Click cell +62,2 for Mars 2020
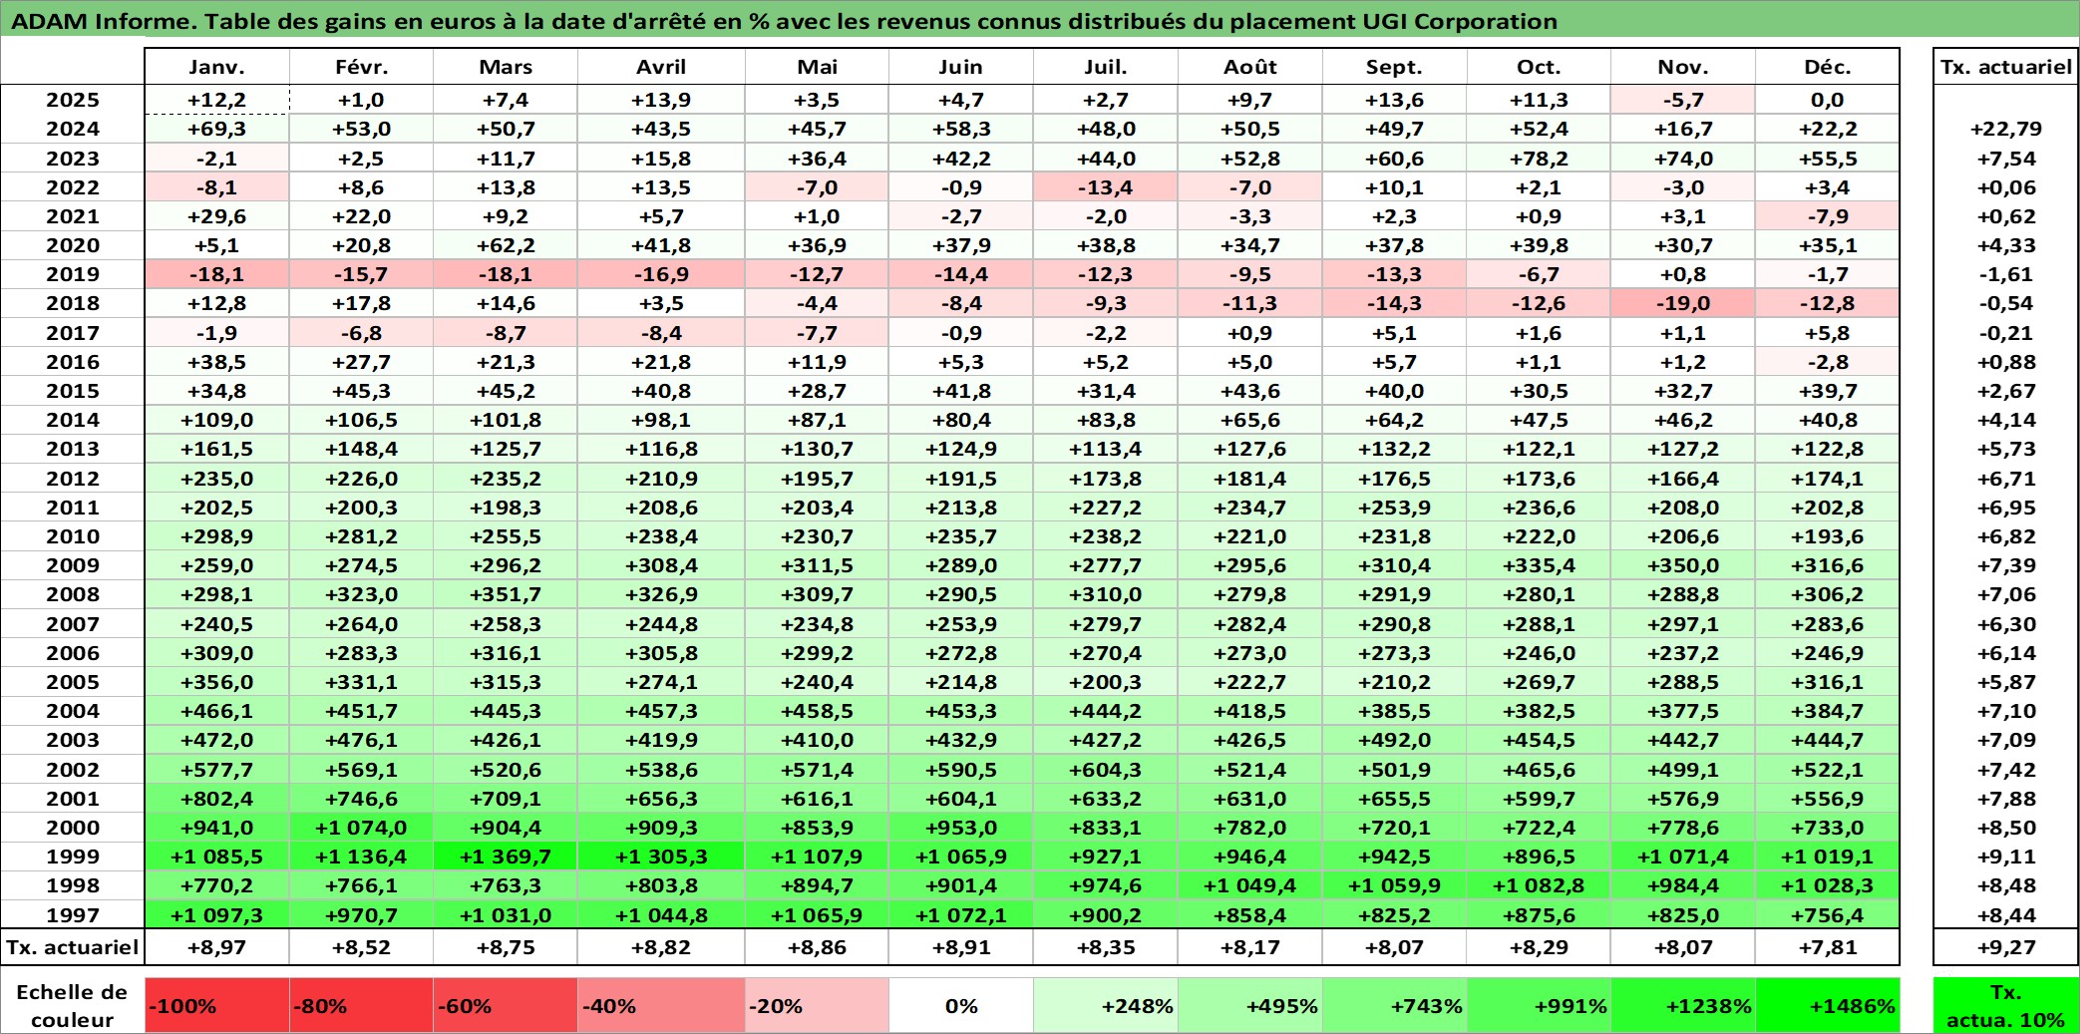 coord(506,245)
